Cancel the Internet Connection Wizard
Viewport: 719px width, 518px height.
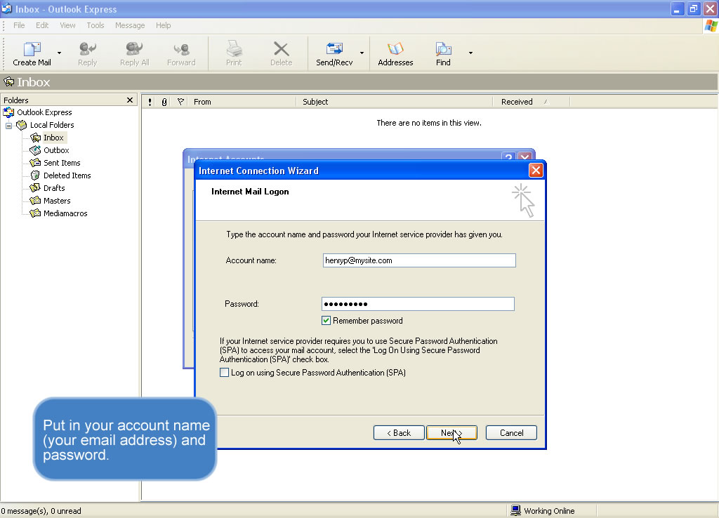coord(511,433)
